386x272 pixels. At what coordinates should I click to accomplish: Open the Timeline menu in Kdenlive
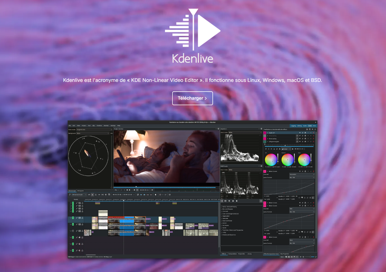[x=99, y=125]
